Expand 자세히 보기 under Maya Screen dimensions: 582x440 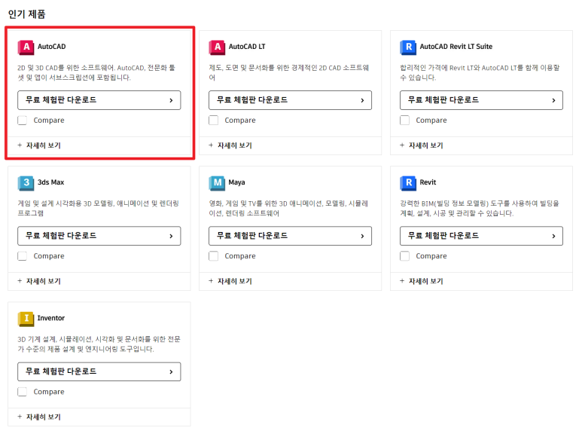[230, 281]
